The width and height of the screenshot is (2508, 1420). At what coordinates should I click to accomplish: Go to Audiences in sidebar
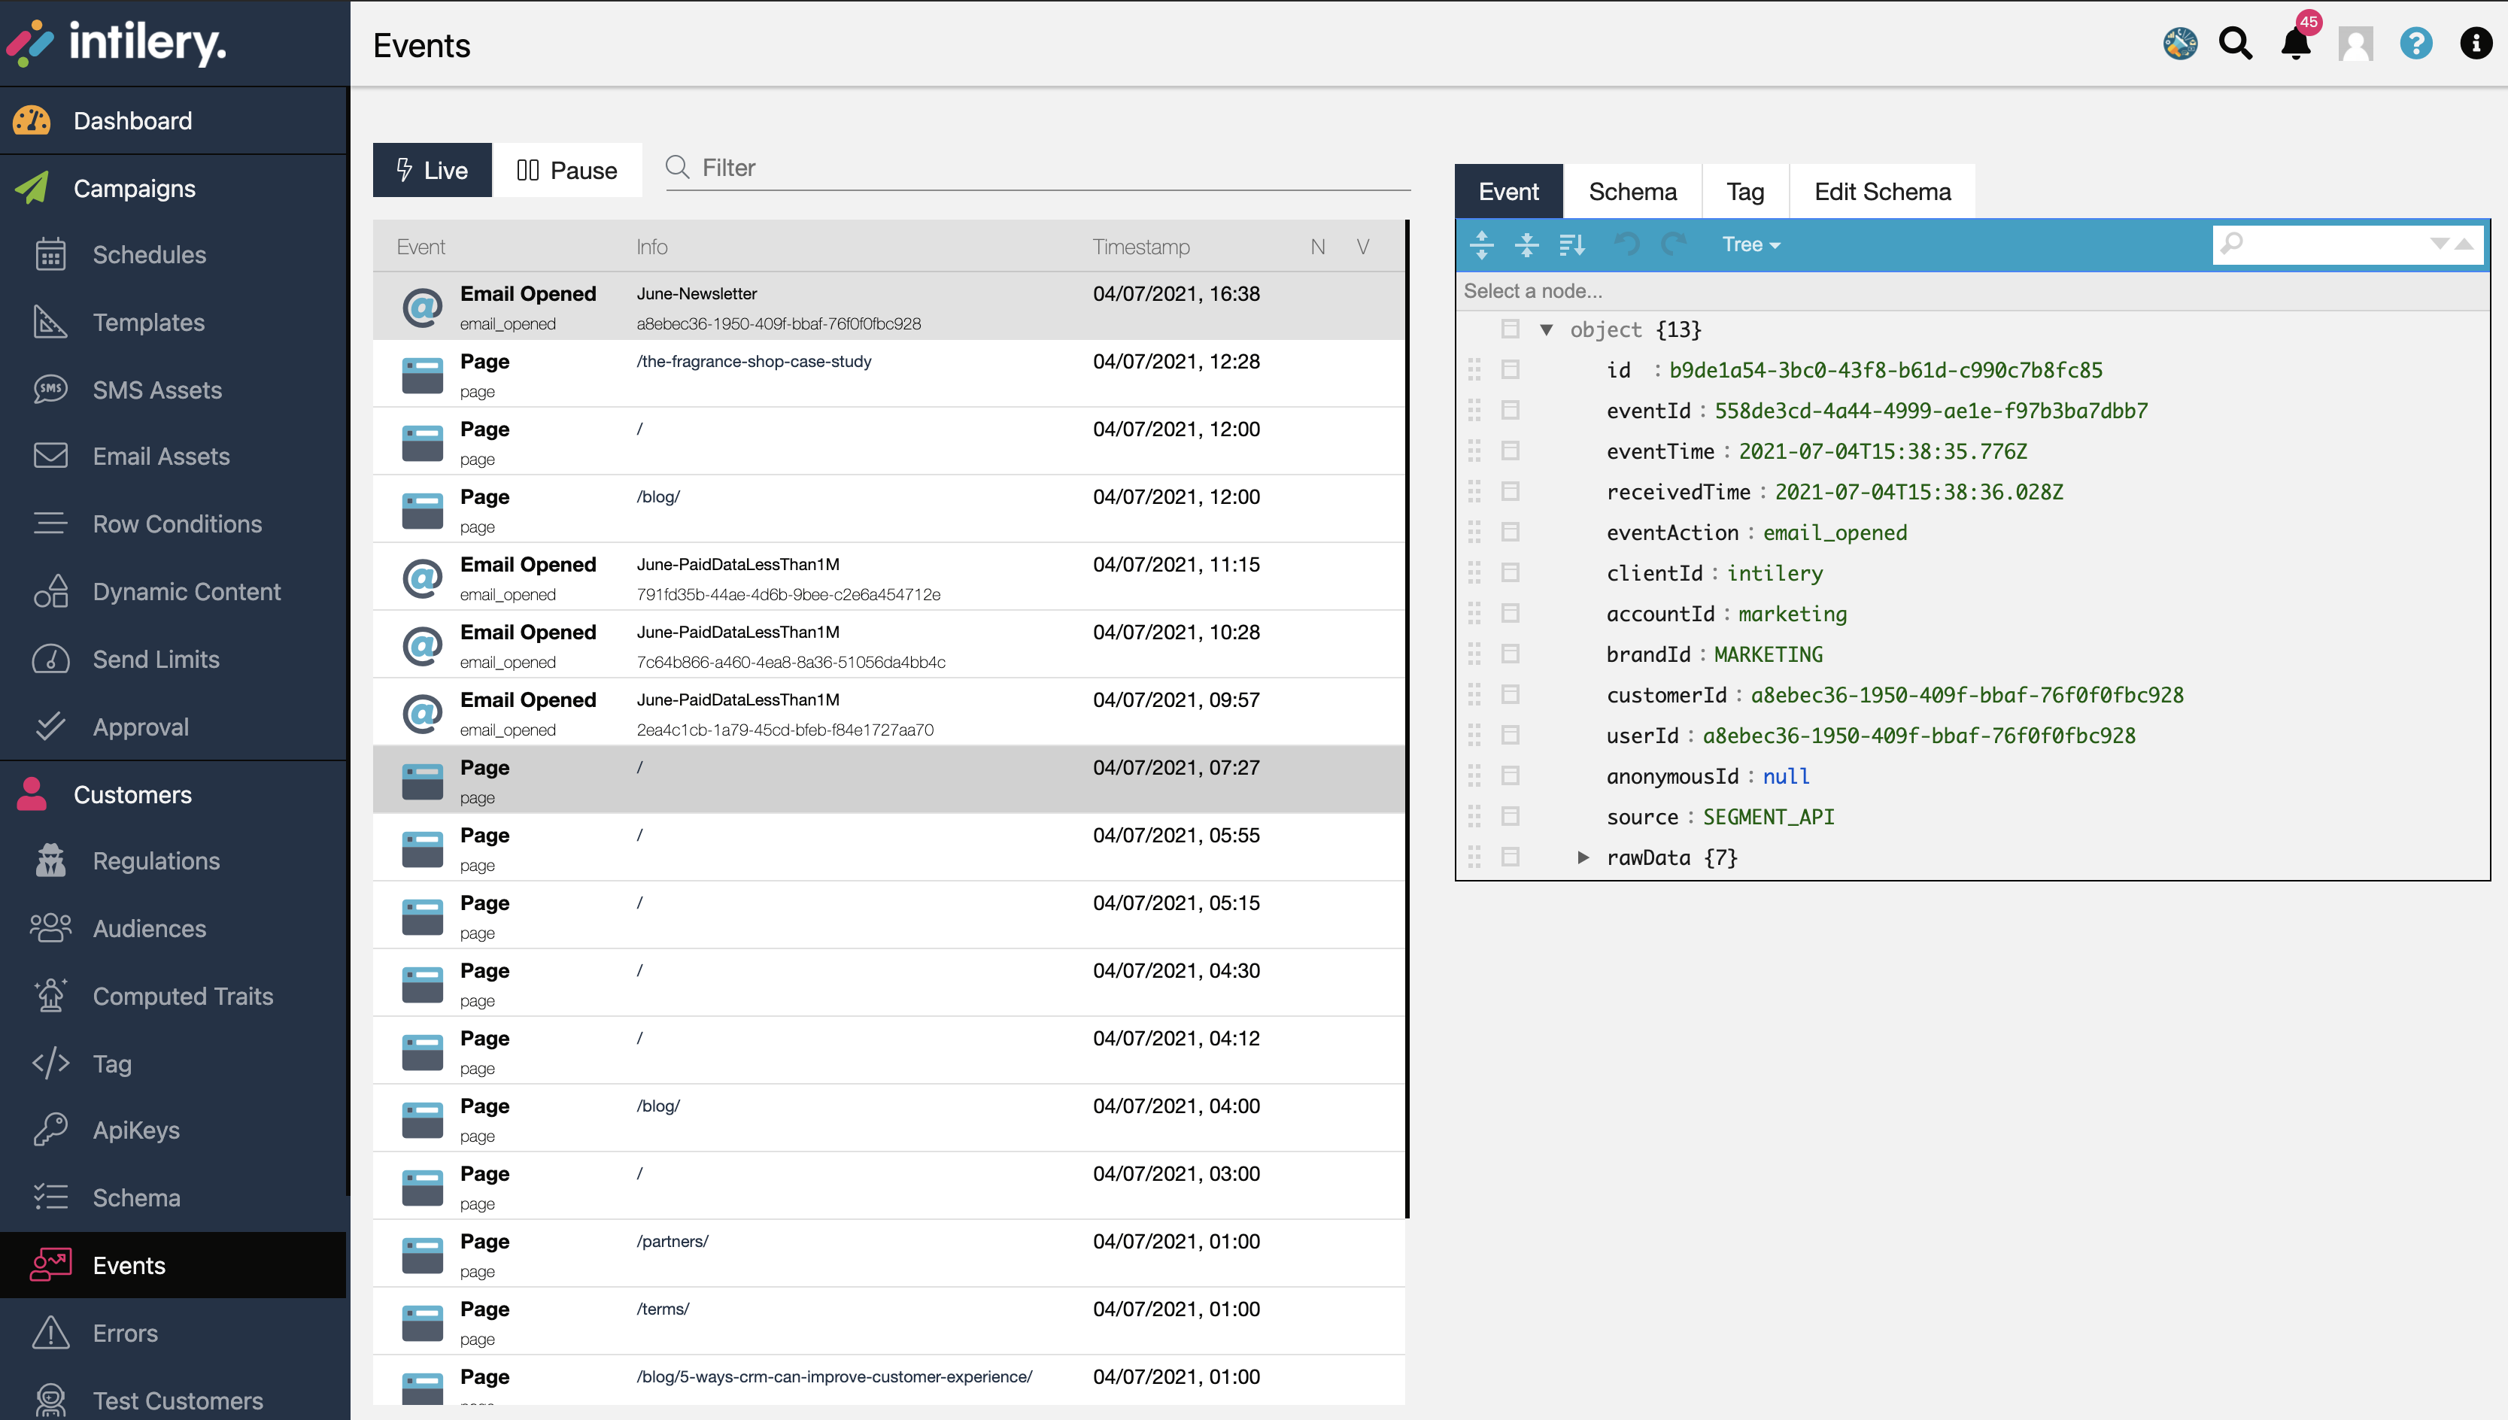click(149, 928)
